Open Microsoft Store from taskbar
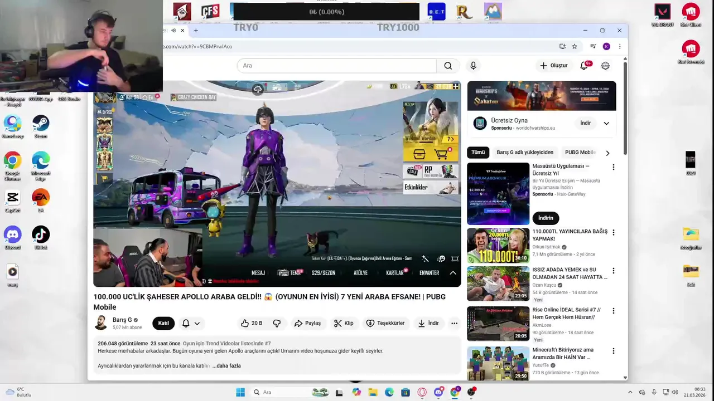Screen dimensions: 714x401 click(x=406, y=392)
